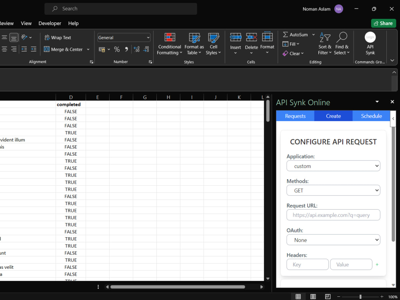This screenshot has height=300, width=400.
Task: Click the Search magnifier icon
Action: pyautogui.click(x=55, y=9)
